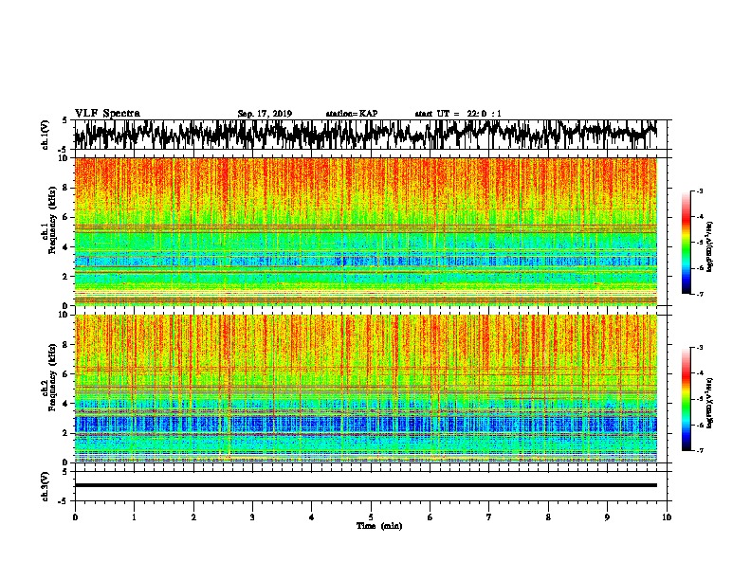The image size is (751, 580).
Task: Click the VLF Spectra plot title
Action: click(107, 114)
